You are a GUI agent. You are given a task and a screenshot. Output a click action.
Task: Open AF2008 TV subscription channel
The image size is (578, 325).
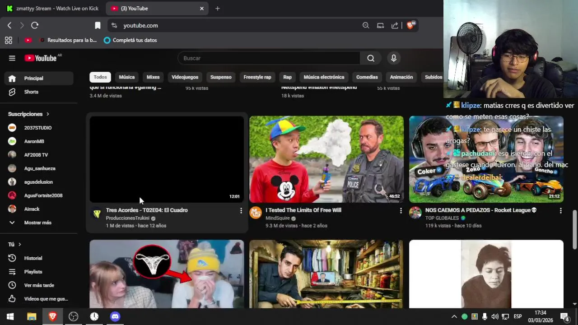(x=39, y=155)
